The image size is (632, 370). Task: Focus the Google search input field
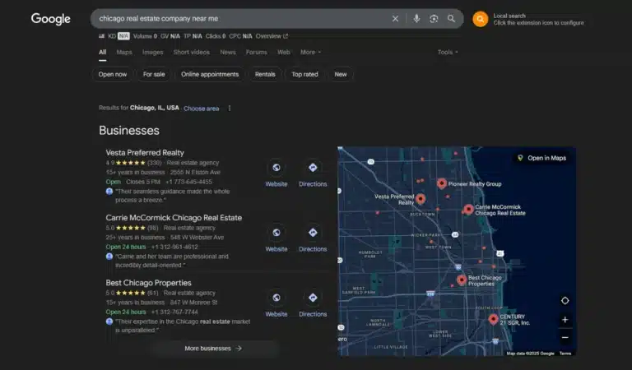click(x=242, y=19)
